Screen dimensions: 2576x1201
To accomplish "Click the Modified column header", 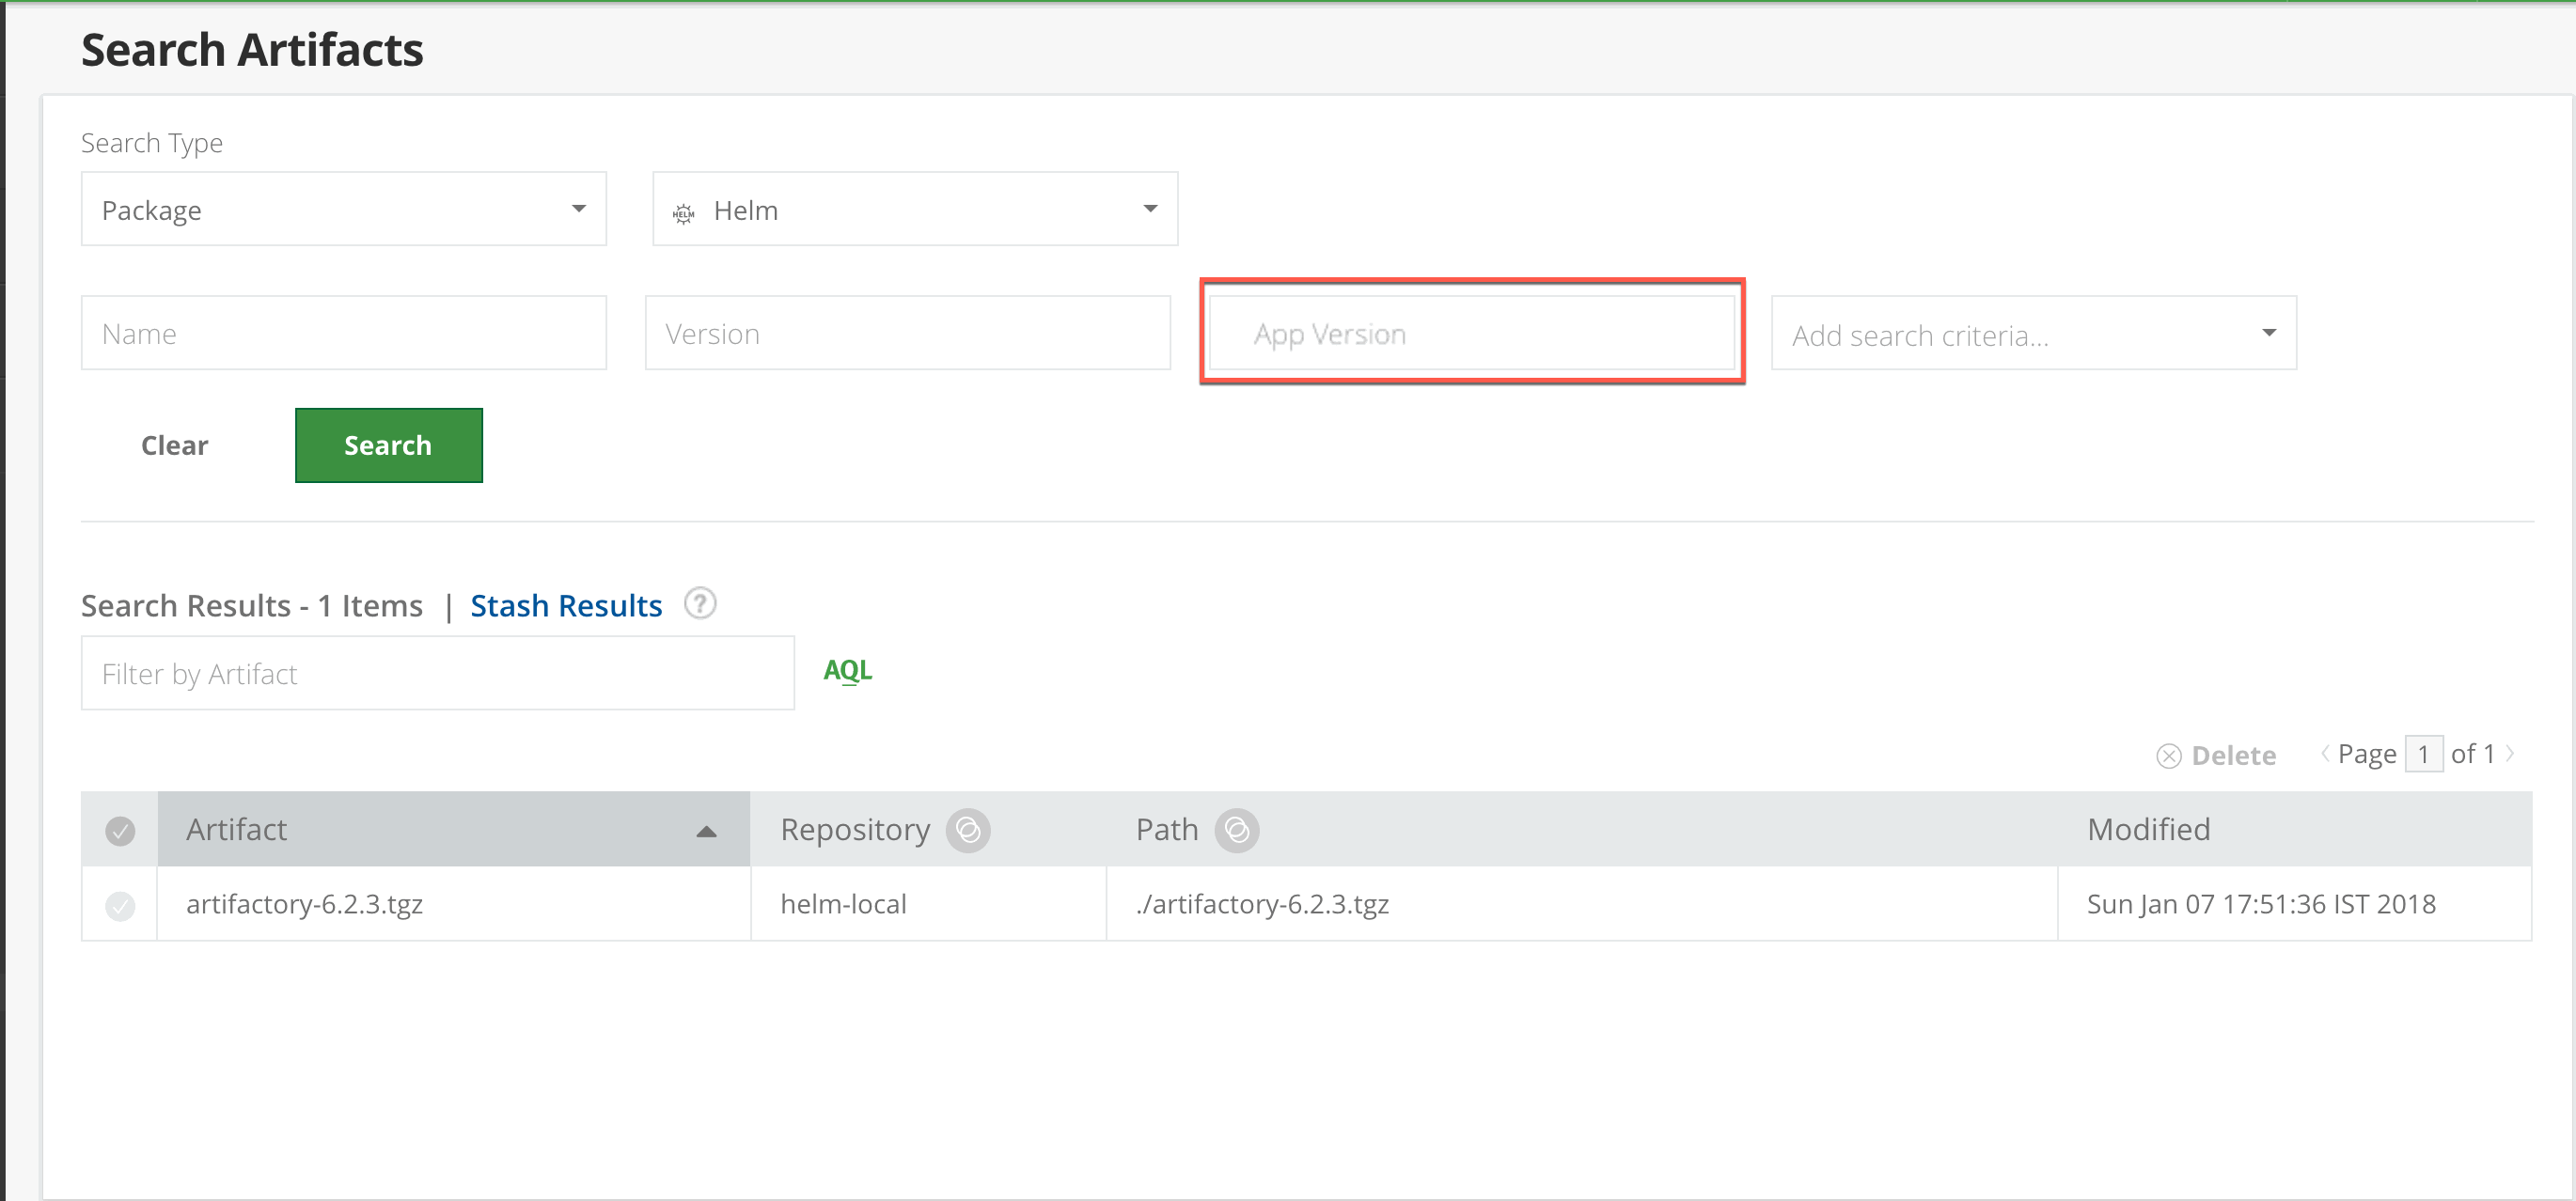I will tap(2148, 831).
